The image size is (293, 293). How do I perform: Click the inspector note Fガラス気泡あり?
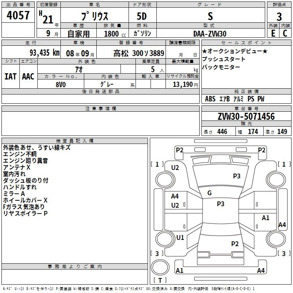24,207
